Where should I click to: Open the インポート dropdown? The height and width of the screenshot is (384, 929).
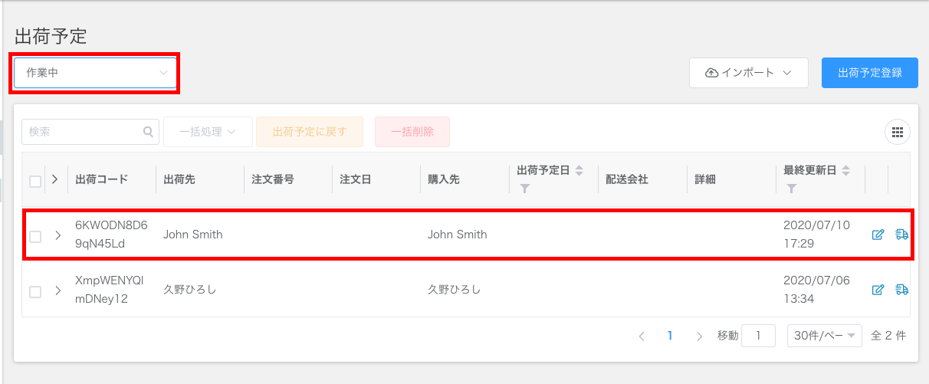pyautogui.click(x=749, y=73)
